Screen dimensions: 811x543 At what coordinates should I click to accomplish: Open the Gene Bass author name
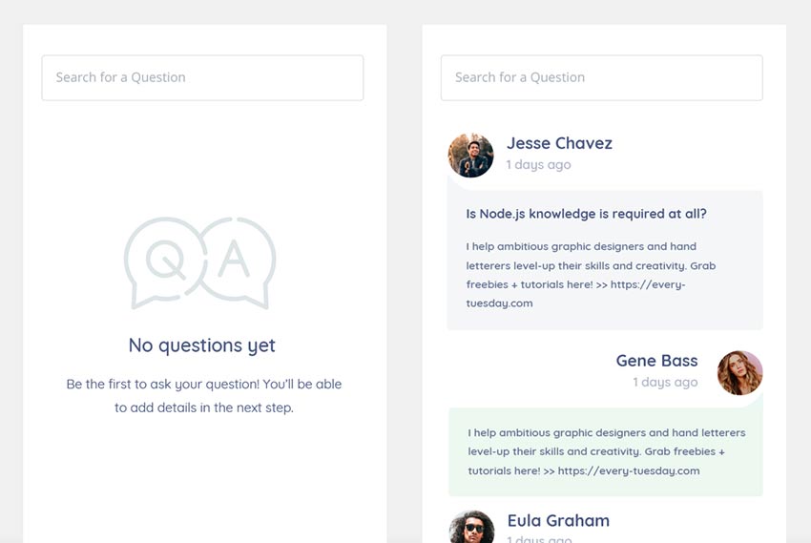tap(656, 361)
